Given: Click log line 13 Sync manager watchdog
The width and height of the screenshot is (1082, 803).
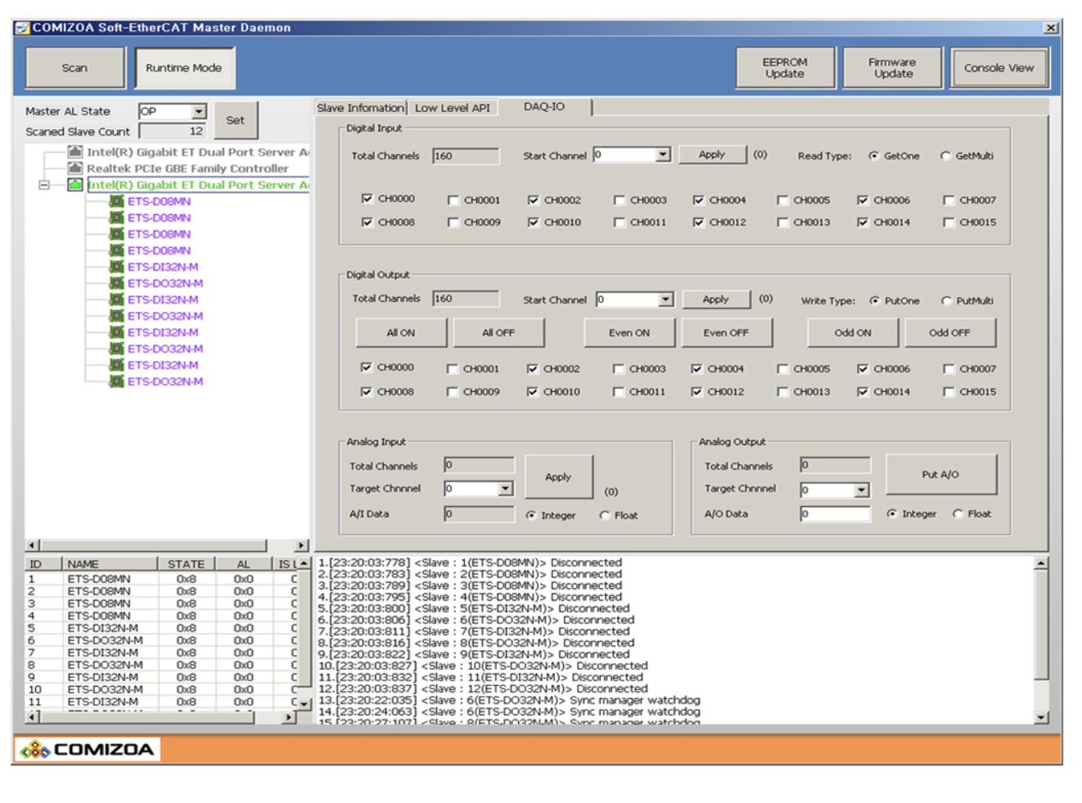Looking at the screenshot, I should coord(509,700).
